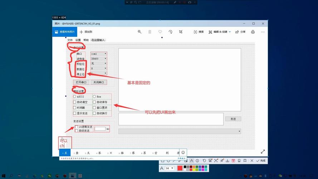This screenshot has width=318, height=179.
Task: Check the 自动换行 checkbox
Action: click(x=94, y=113)
